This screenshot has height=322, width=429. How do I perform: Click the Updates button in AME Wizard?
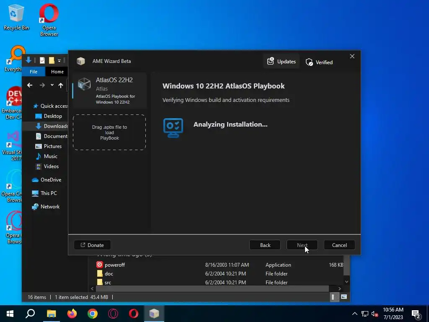[281, 61]
